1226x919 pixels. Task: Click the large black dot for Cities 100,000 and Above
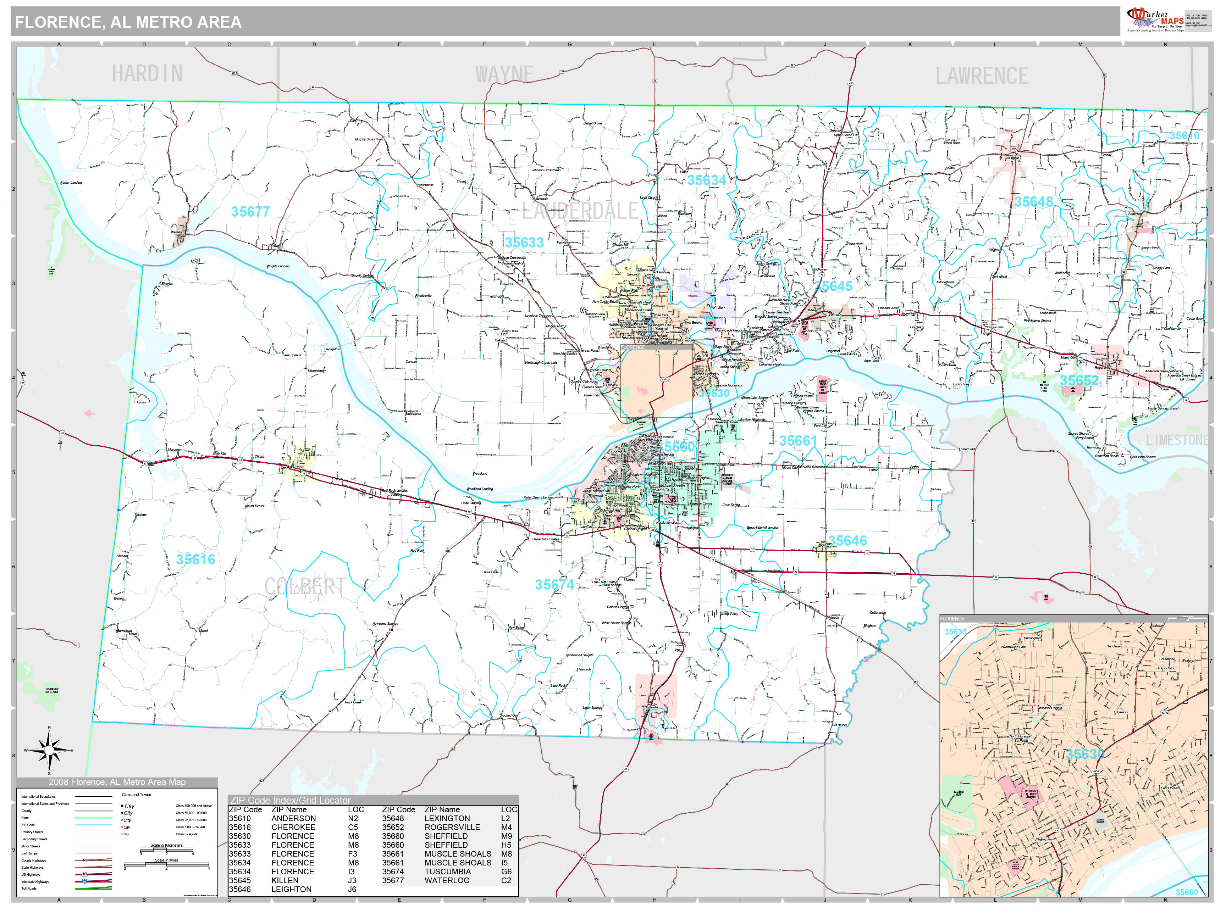tap(122, 806)
